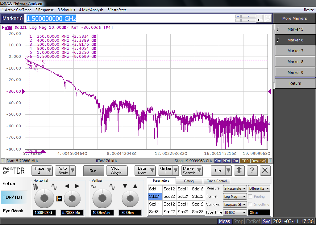316x225 pixels.
Task: Click the Enter arrow icon beside marker entry
Action: 260,19
